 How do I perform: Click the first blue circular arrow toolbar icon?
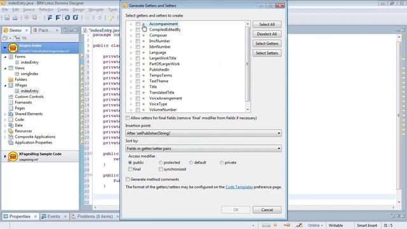67,18
